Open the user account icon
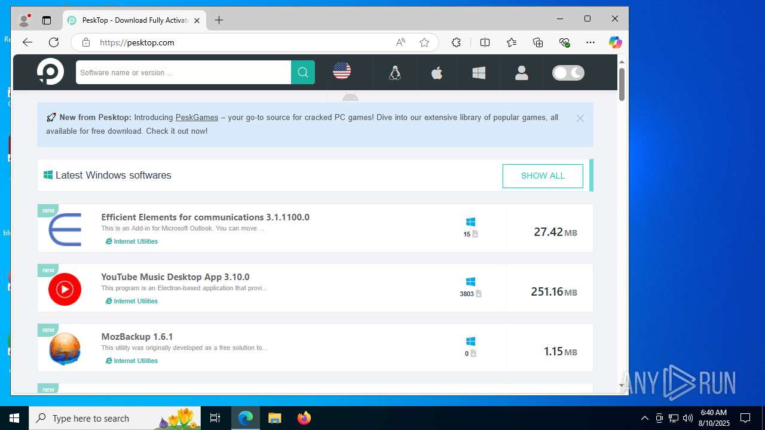765x430 pixels. click(x=522, y=73)
